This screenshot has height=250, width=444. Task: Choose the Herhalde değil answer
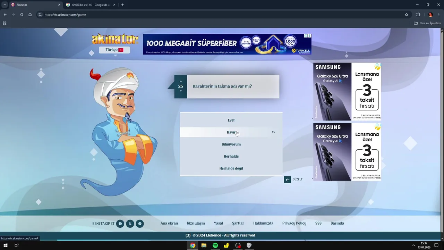pos(231,168)
